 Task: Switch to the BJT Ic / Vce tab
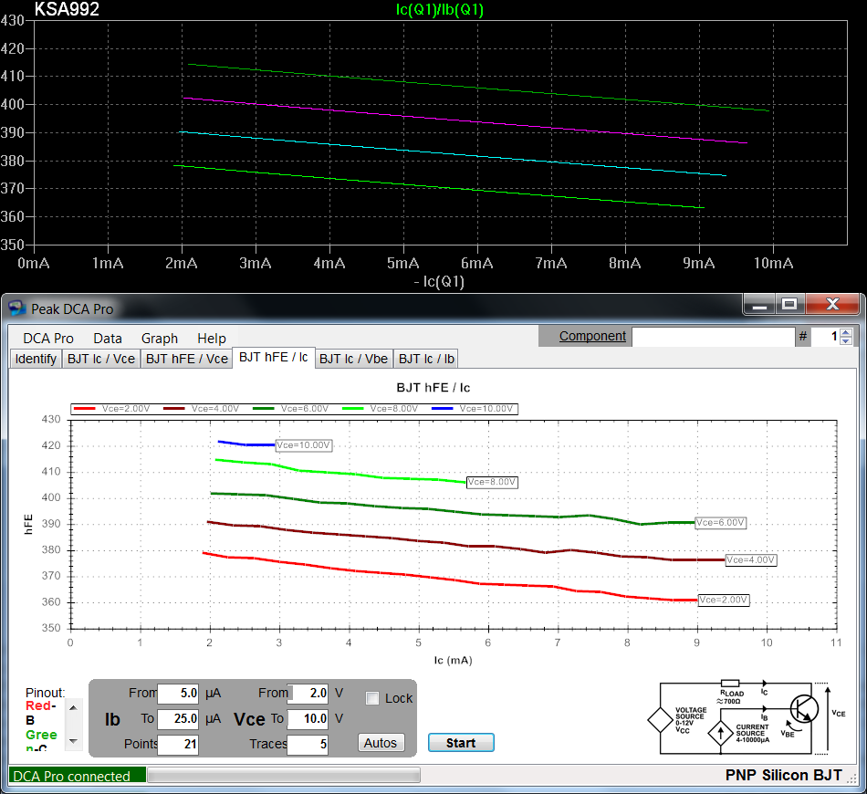(x=101, y=359)
